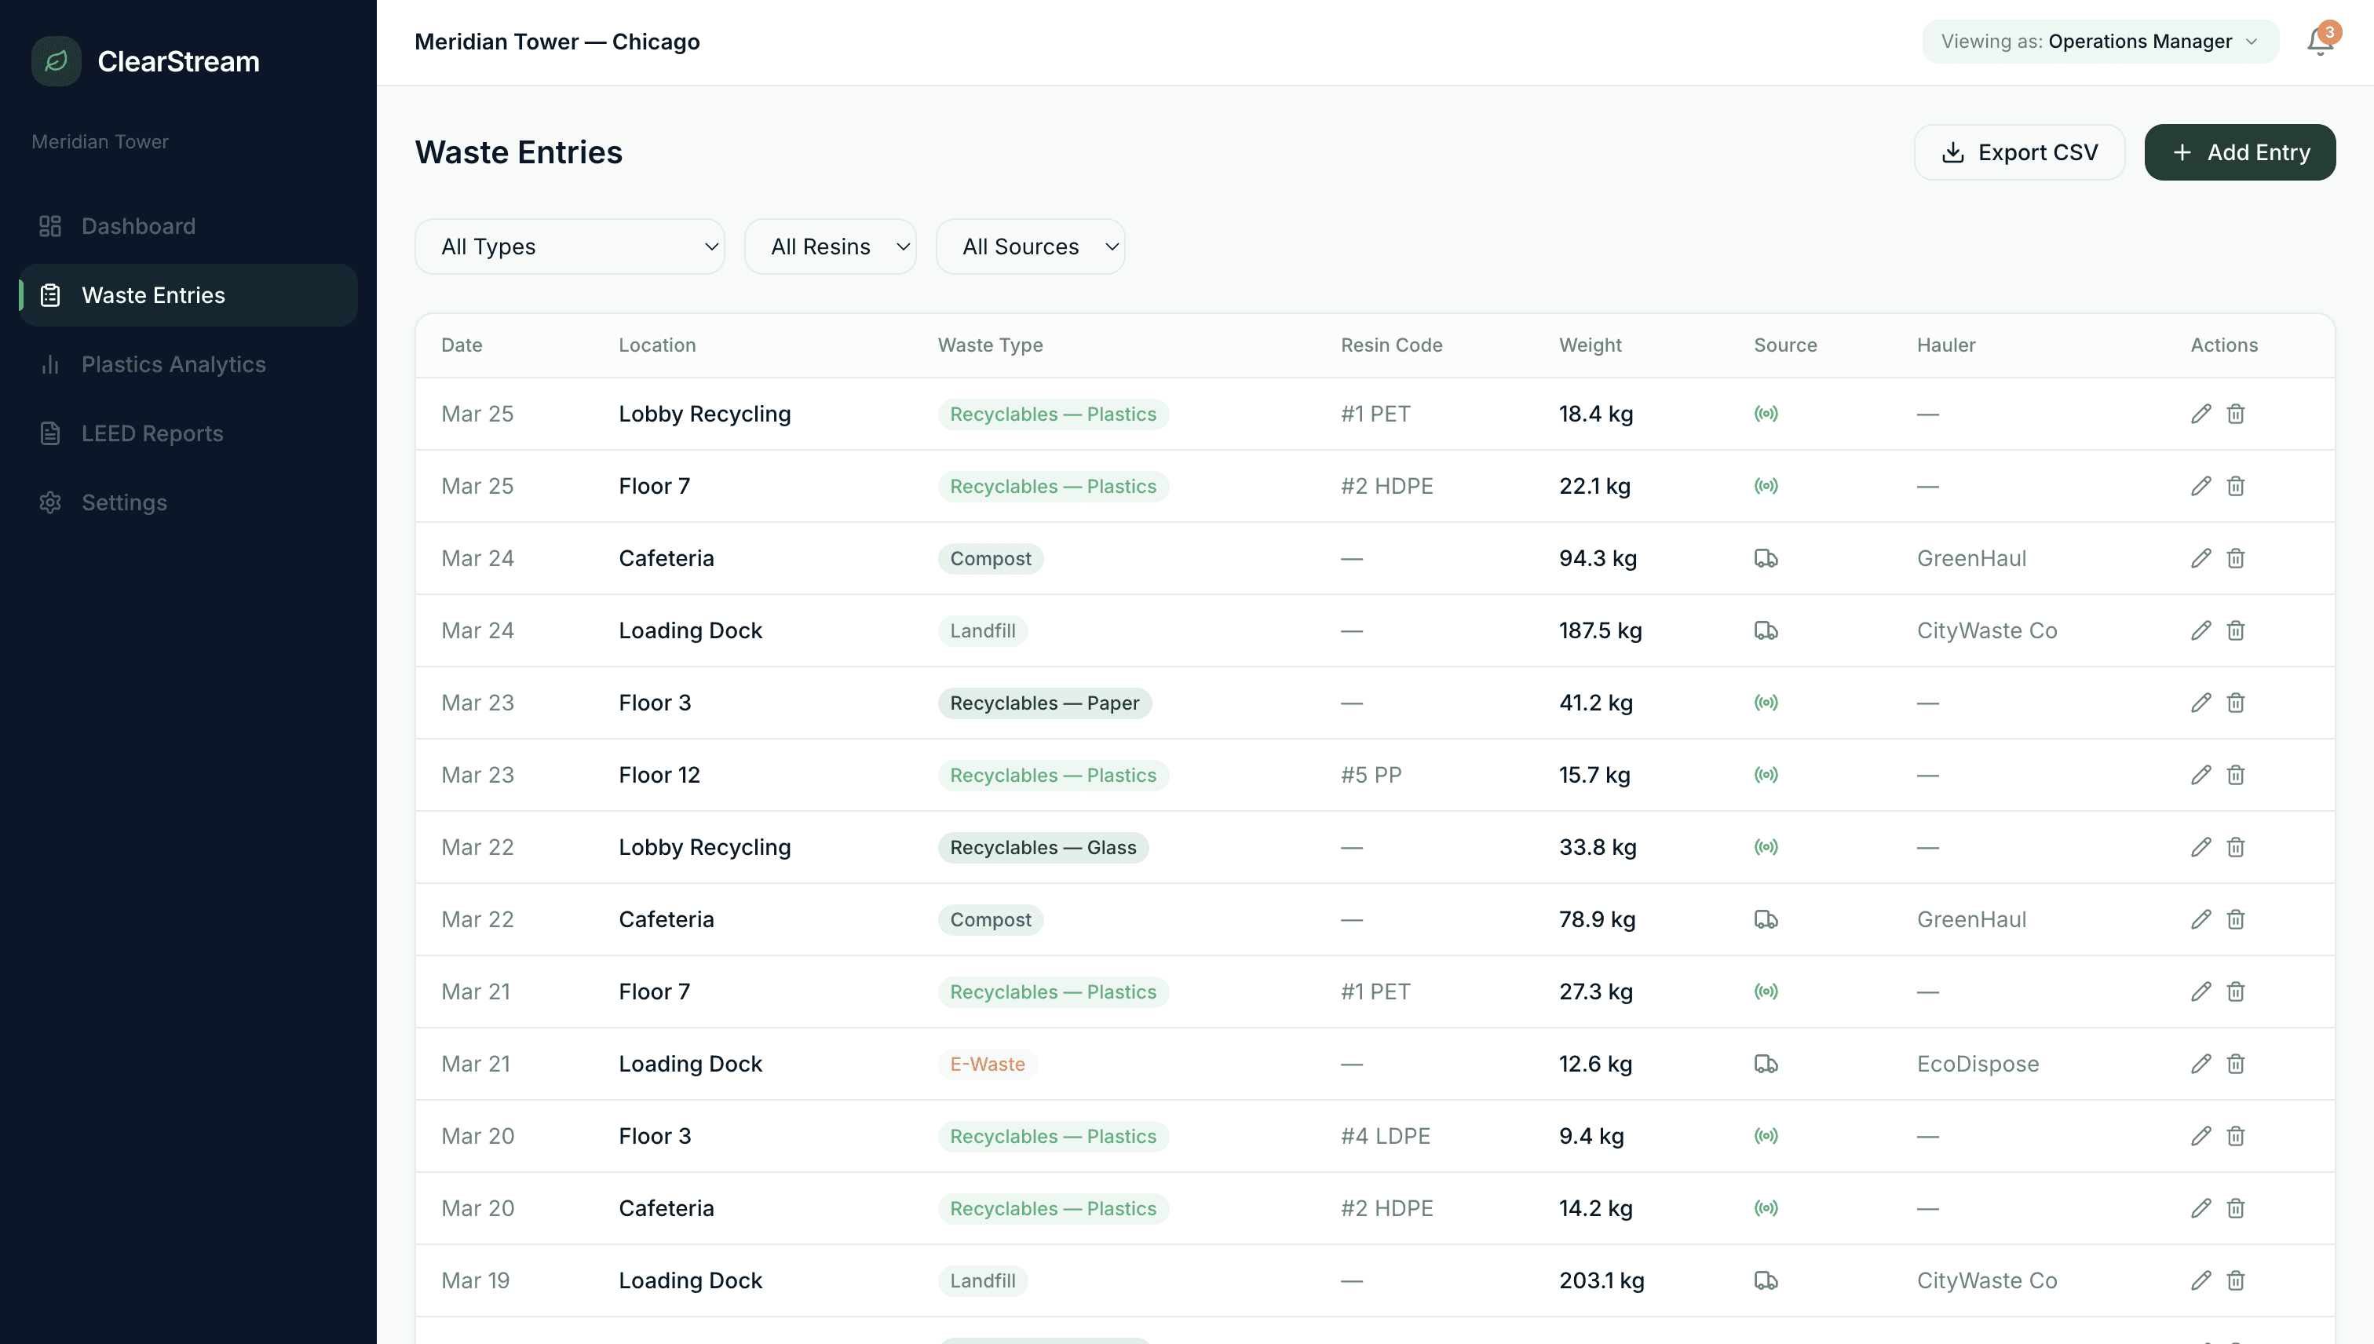Export entries with Export CSV
The image size is (2374, 1344).
(x=2018, y=152)
